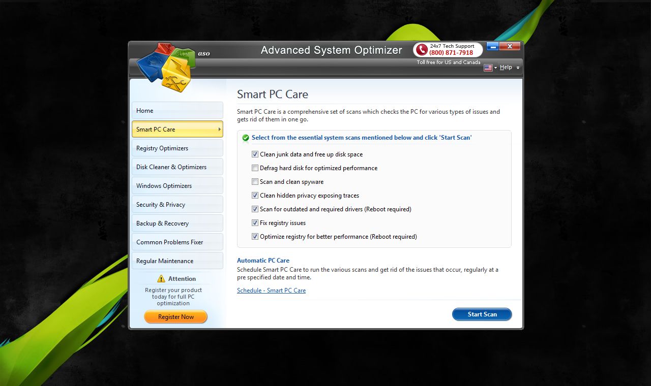Toggle Optimize registry for better performance

[x=255, y=236]
